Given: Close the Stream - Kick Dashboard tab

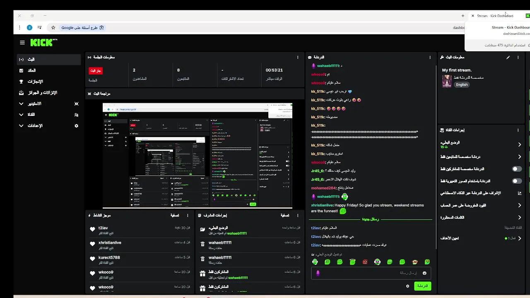Looking at the screenshot, I should (x=472, y=16).
